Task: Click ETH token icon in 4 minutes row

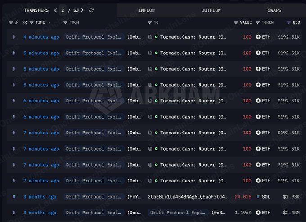Action: click(x=258, y=37)
